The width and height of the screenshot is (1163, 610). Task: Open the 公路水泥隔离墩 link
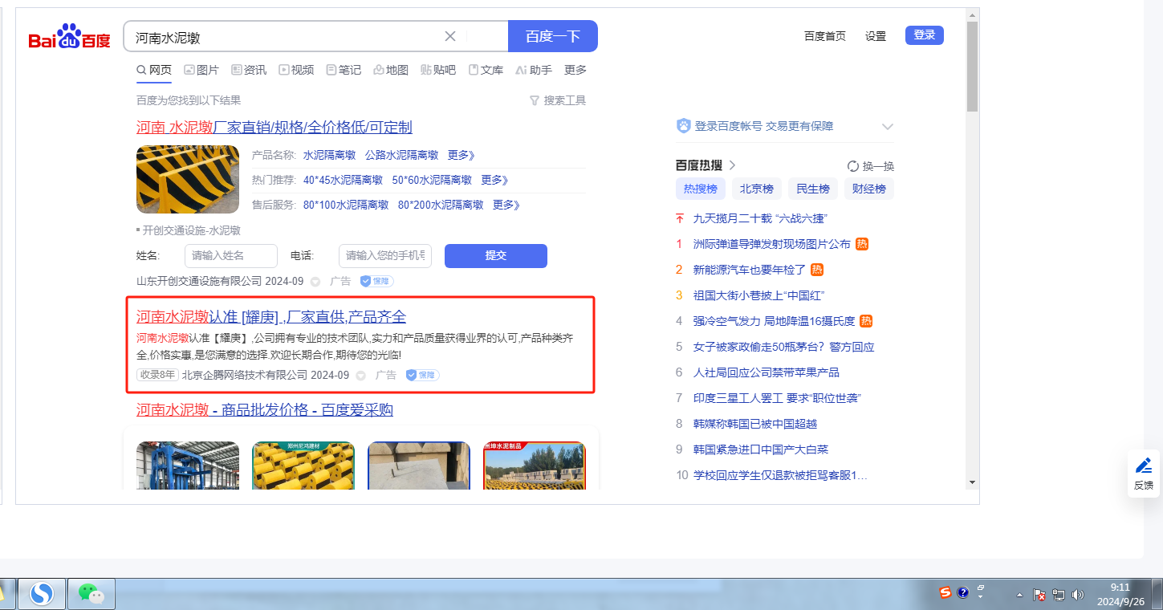(x=401, y=155)
